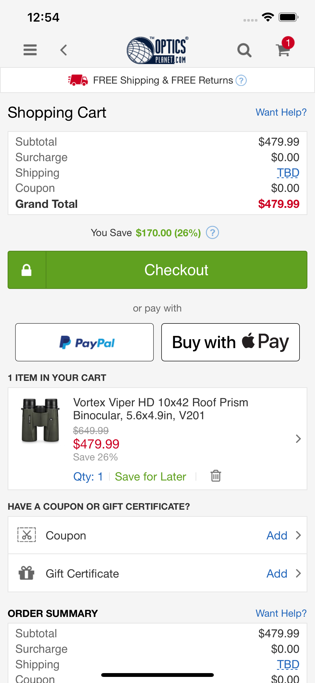Click Save for Later link
Screen dimensions: 315x683
[150, 476]
